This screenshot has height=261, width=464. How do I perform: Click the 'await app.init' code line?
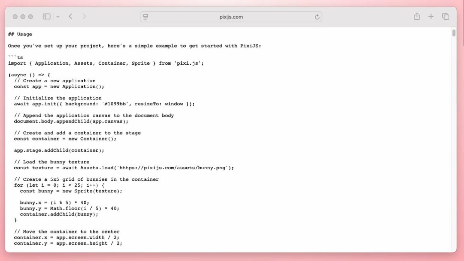tap(104, 104)
